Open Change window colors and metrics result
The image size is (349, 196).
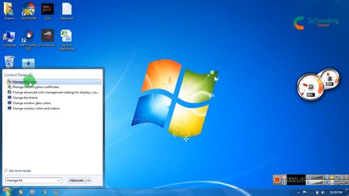pos(53,108)
